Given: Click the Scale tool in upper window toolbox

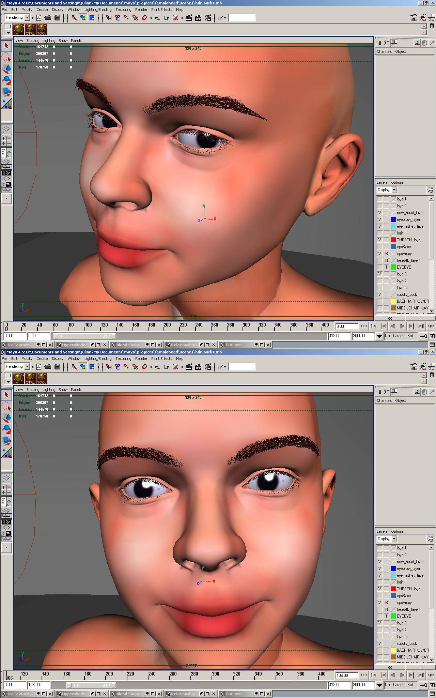Looking at the screenshot, I should 6,92.
